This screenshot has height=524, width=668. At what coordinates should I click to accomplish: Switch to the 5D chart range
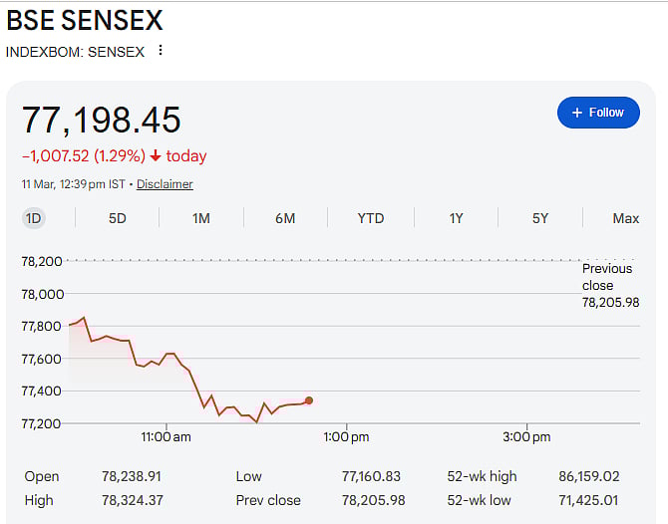118,218
